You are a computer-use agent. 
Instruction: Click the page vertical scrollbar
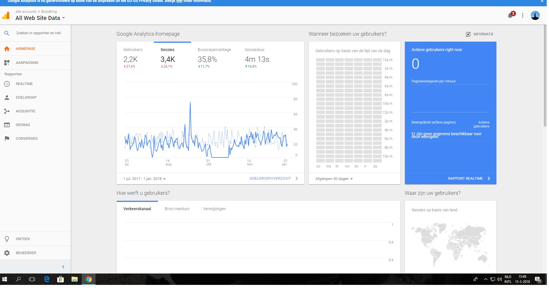(545, 76)
